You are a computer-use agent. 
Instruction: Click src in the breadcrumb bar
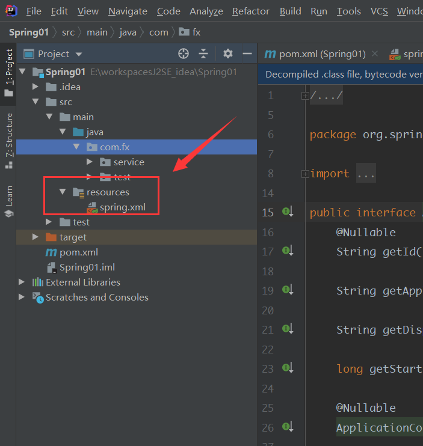(x=68, y=32)
